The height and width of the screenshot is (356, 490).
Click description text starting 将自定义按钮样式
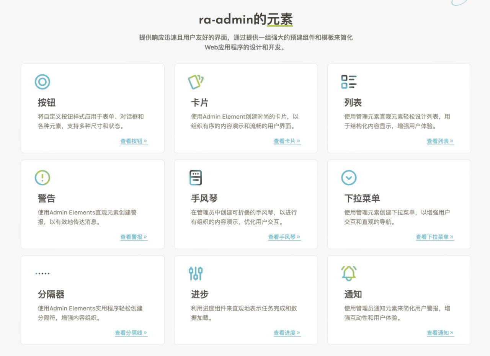[91, 121]
